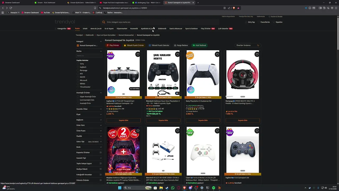Favorite the Sony Dualsense controller heart icon

(x=217, y=54)
